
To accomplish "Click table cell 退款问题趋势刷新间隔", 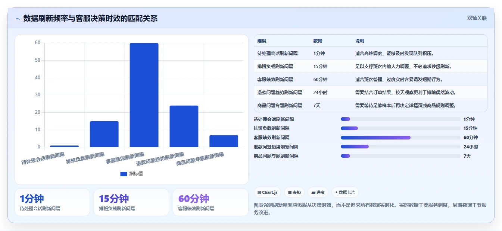I will tap(280, 92).
